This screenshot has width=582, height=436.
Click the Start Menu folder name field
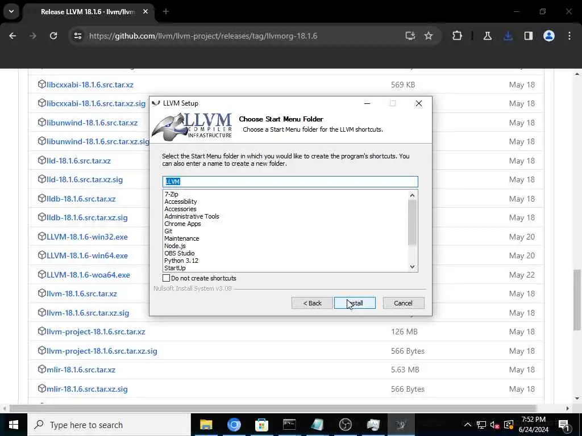(x=290, y=181)
